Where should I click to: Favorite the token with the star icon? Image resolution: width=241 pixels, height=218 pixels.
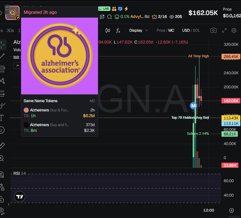pyautogui.click(x=1, y=13)
